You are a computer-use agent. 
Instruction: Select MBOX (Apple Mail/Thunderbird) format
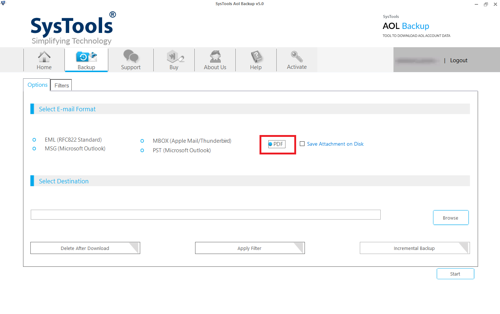[142, 141]
